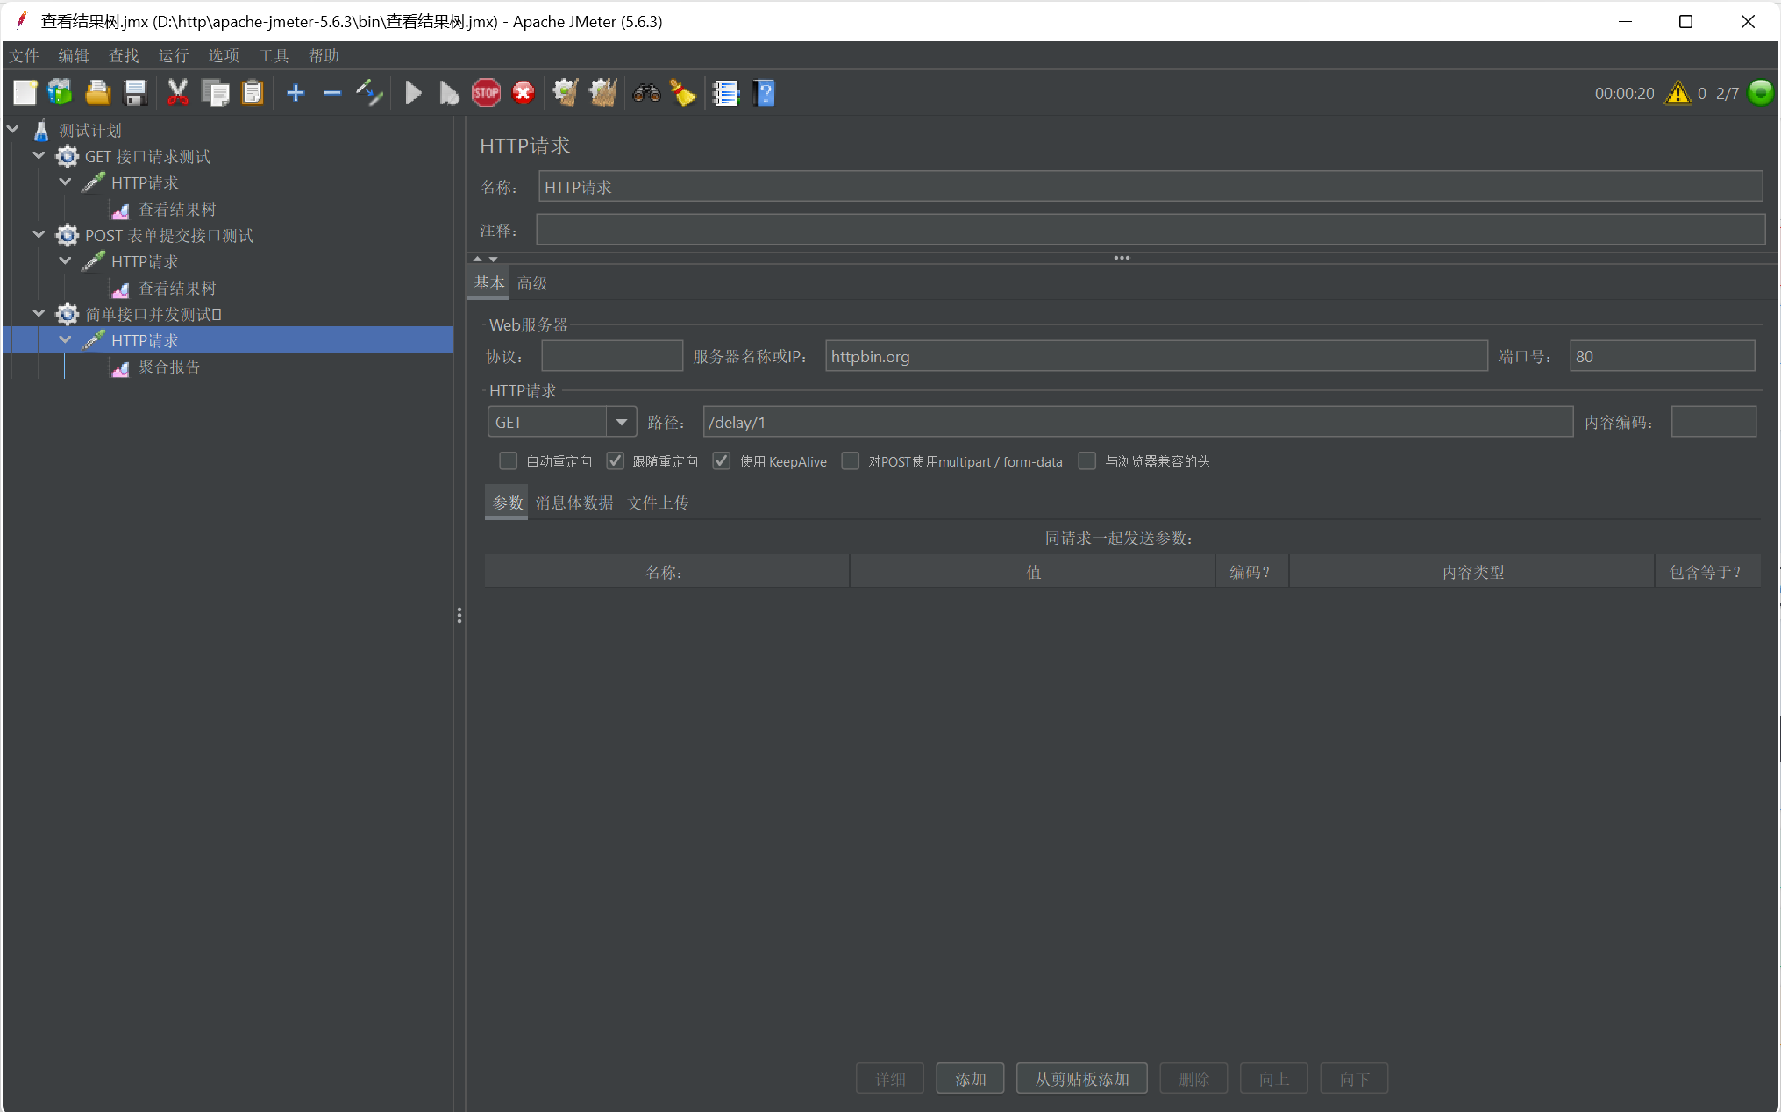
Task: Click the yellow warning triangle log indicator
Action: tap(1678, 93)
